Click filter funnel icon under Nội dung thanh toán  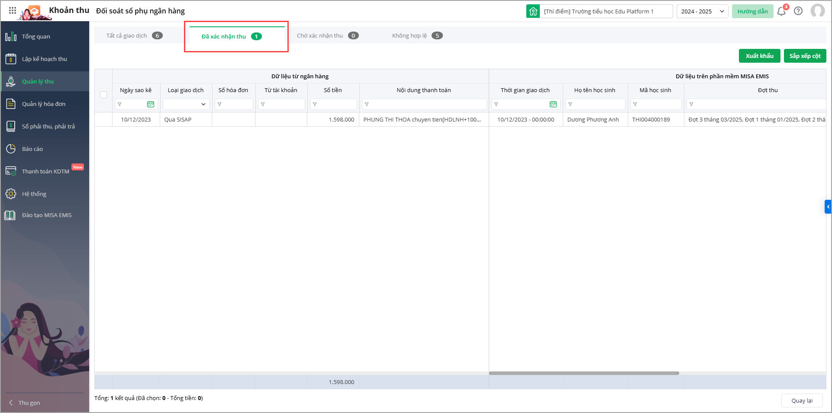[367, 104]
